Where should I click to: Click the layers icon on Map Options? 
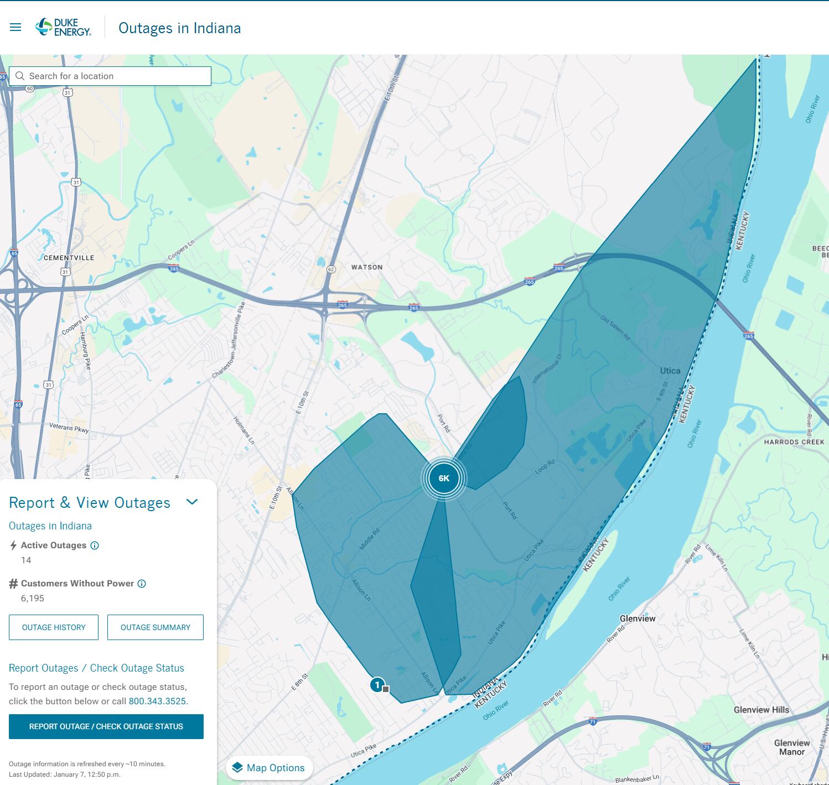click(238, 768)
